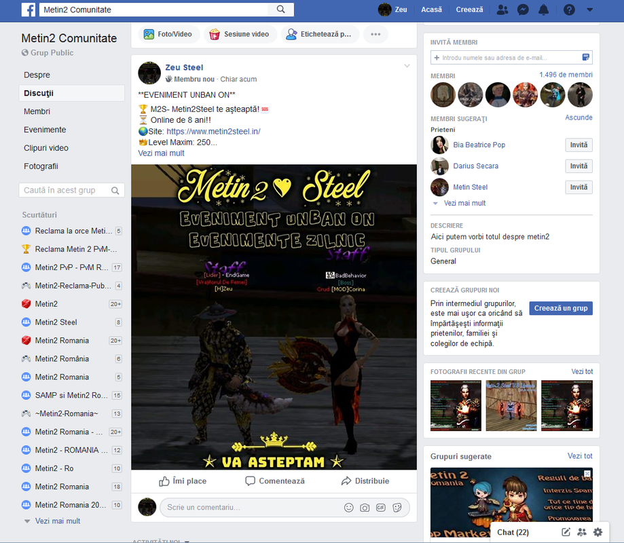Open Acasă in top bar
The width and height of the screenshot is (624, 543).
[x=431, y=10]
